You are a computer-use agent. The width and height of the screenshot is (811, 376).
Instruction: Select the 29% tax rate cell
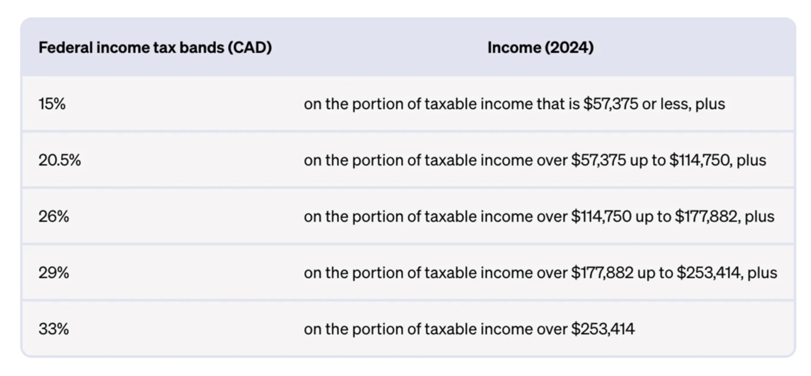coord(53,273)
